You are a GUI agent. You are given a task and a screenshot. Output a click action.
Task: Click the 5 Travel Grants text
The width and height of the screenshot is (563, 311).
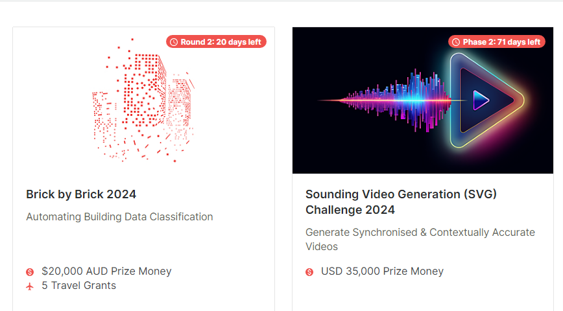pyautogui.click(x=79, y=286)
